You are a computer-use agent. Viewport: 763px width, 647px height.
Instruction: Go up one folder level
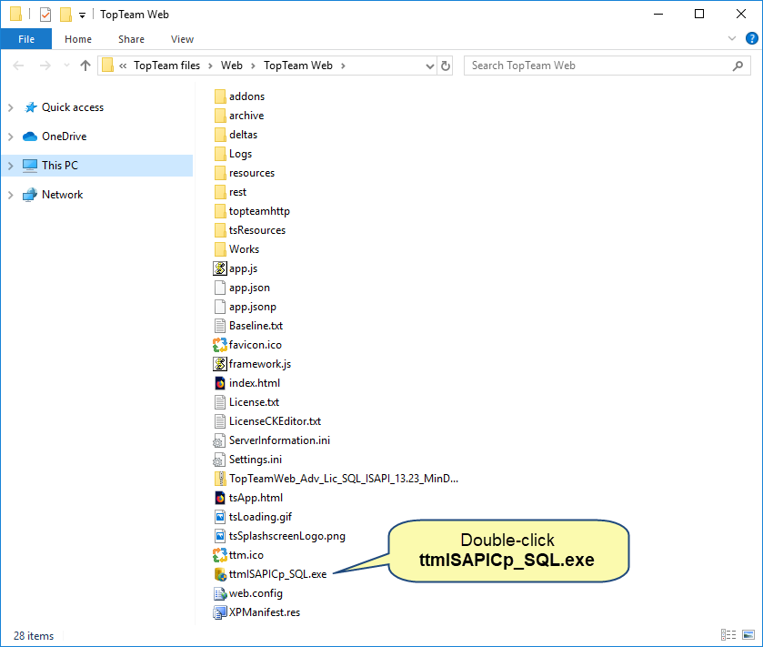tap(85, 66)
